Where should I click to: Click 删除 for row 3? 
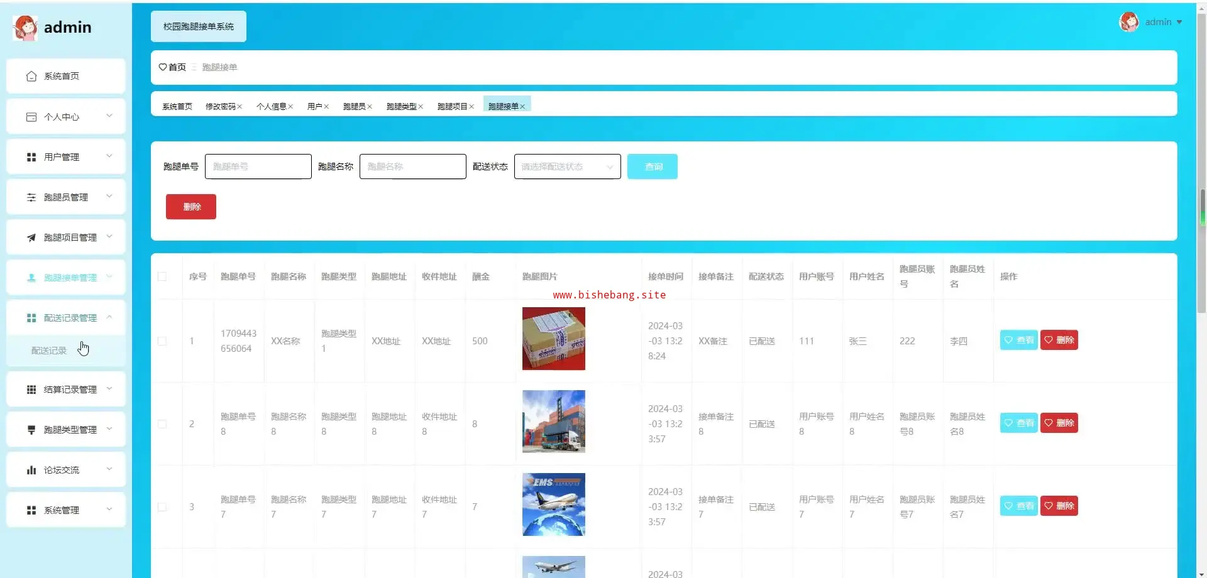click(x=1059, y=506)
